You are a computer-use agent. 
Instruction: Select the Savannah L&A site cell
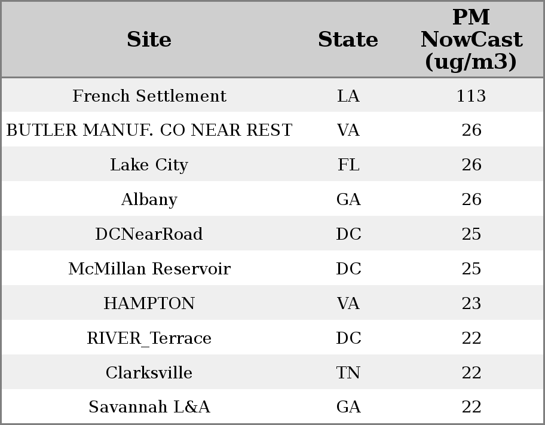[x=149, y=407]
